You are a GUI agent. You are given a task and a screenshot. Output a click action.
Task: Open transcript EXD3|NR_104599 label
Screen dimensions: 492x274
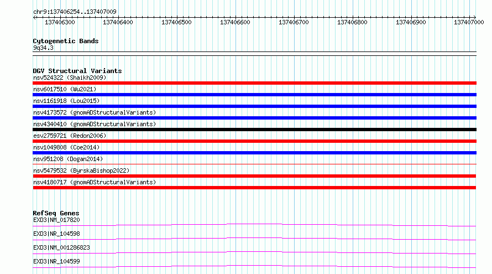pos(56,261)
